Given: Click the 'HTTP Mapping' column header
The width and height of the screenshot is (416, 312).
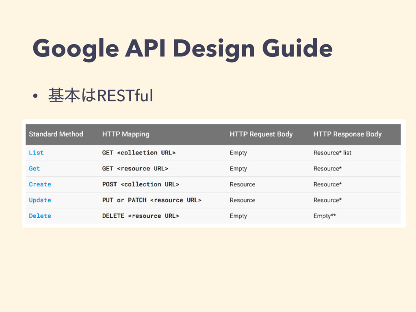Looking at the screenshot, I should tap(126, 134).
